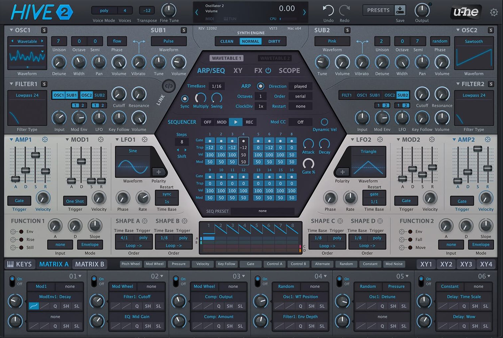Click SEQ PRESET none field

click(x=262, y=211)
